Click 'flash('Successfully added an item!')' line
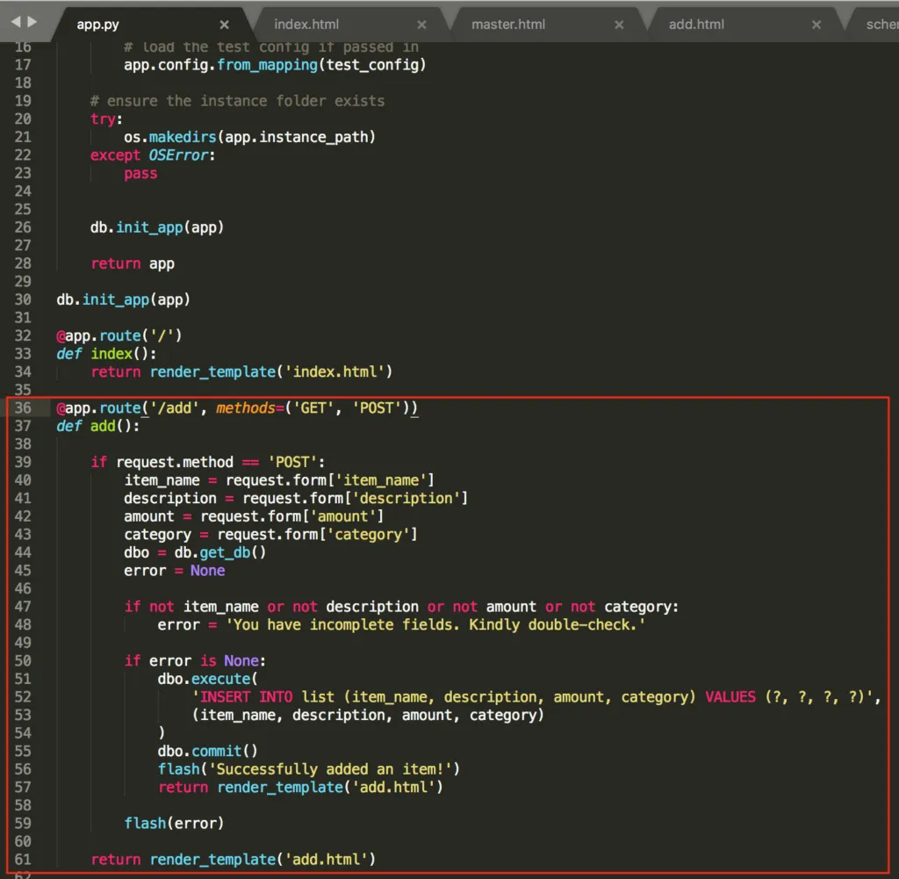This screenshot has width=899, height=879. 308,769
